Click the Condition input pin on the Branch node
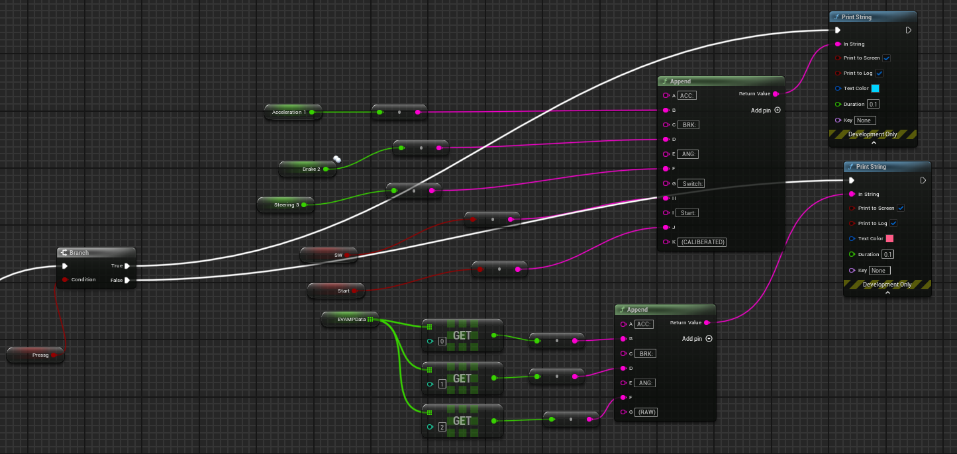 (66, 279)
